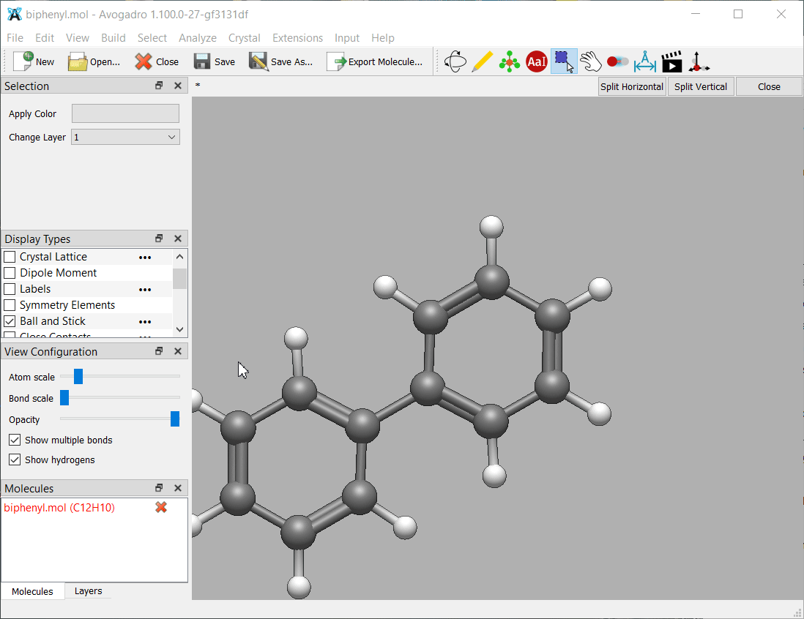804x619 pixels.
Task: Open the View menu
Action: pos(78,38)
